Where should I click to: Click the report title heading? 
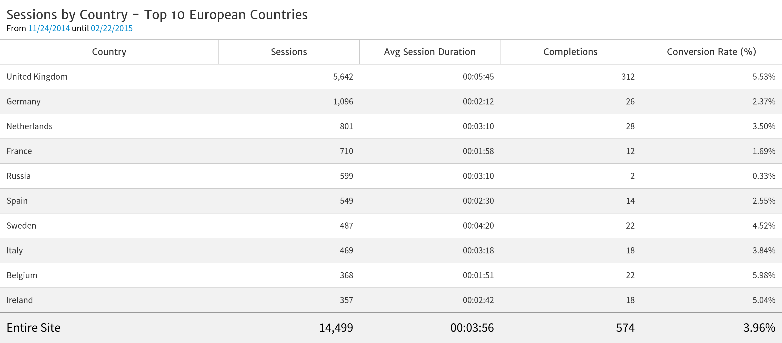[x=157, y=15]
